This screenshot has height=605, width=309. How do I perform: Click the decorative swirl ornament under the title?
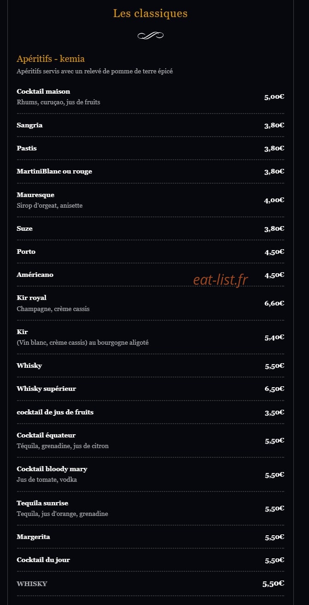point(151,36)
